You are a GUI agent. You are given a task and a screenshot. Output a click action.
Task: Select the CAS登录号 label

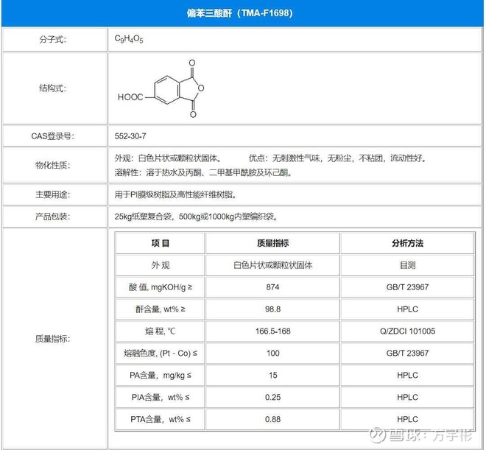(53, 136)
